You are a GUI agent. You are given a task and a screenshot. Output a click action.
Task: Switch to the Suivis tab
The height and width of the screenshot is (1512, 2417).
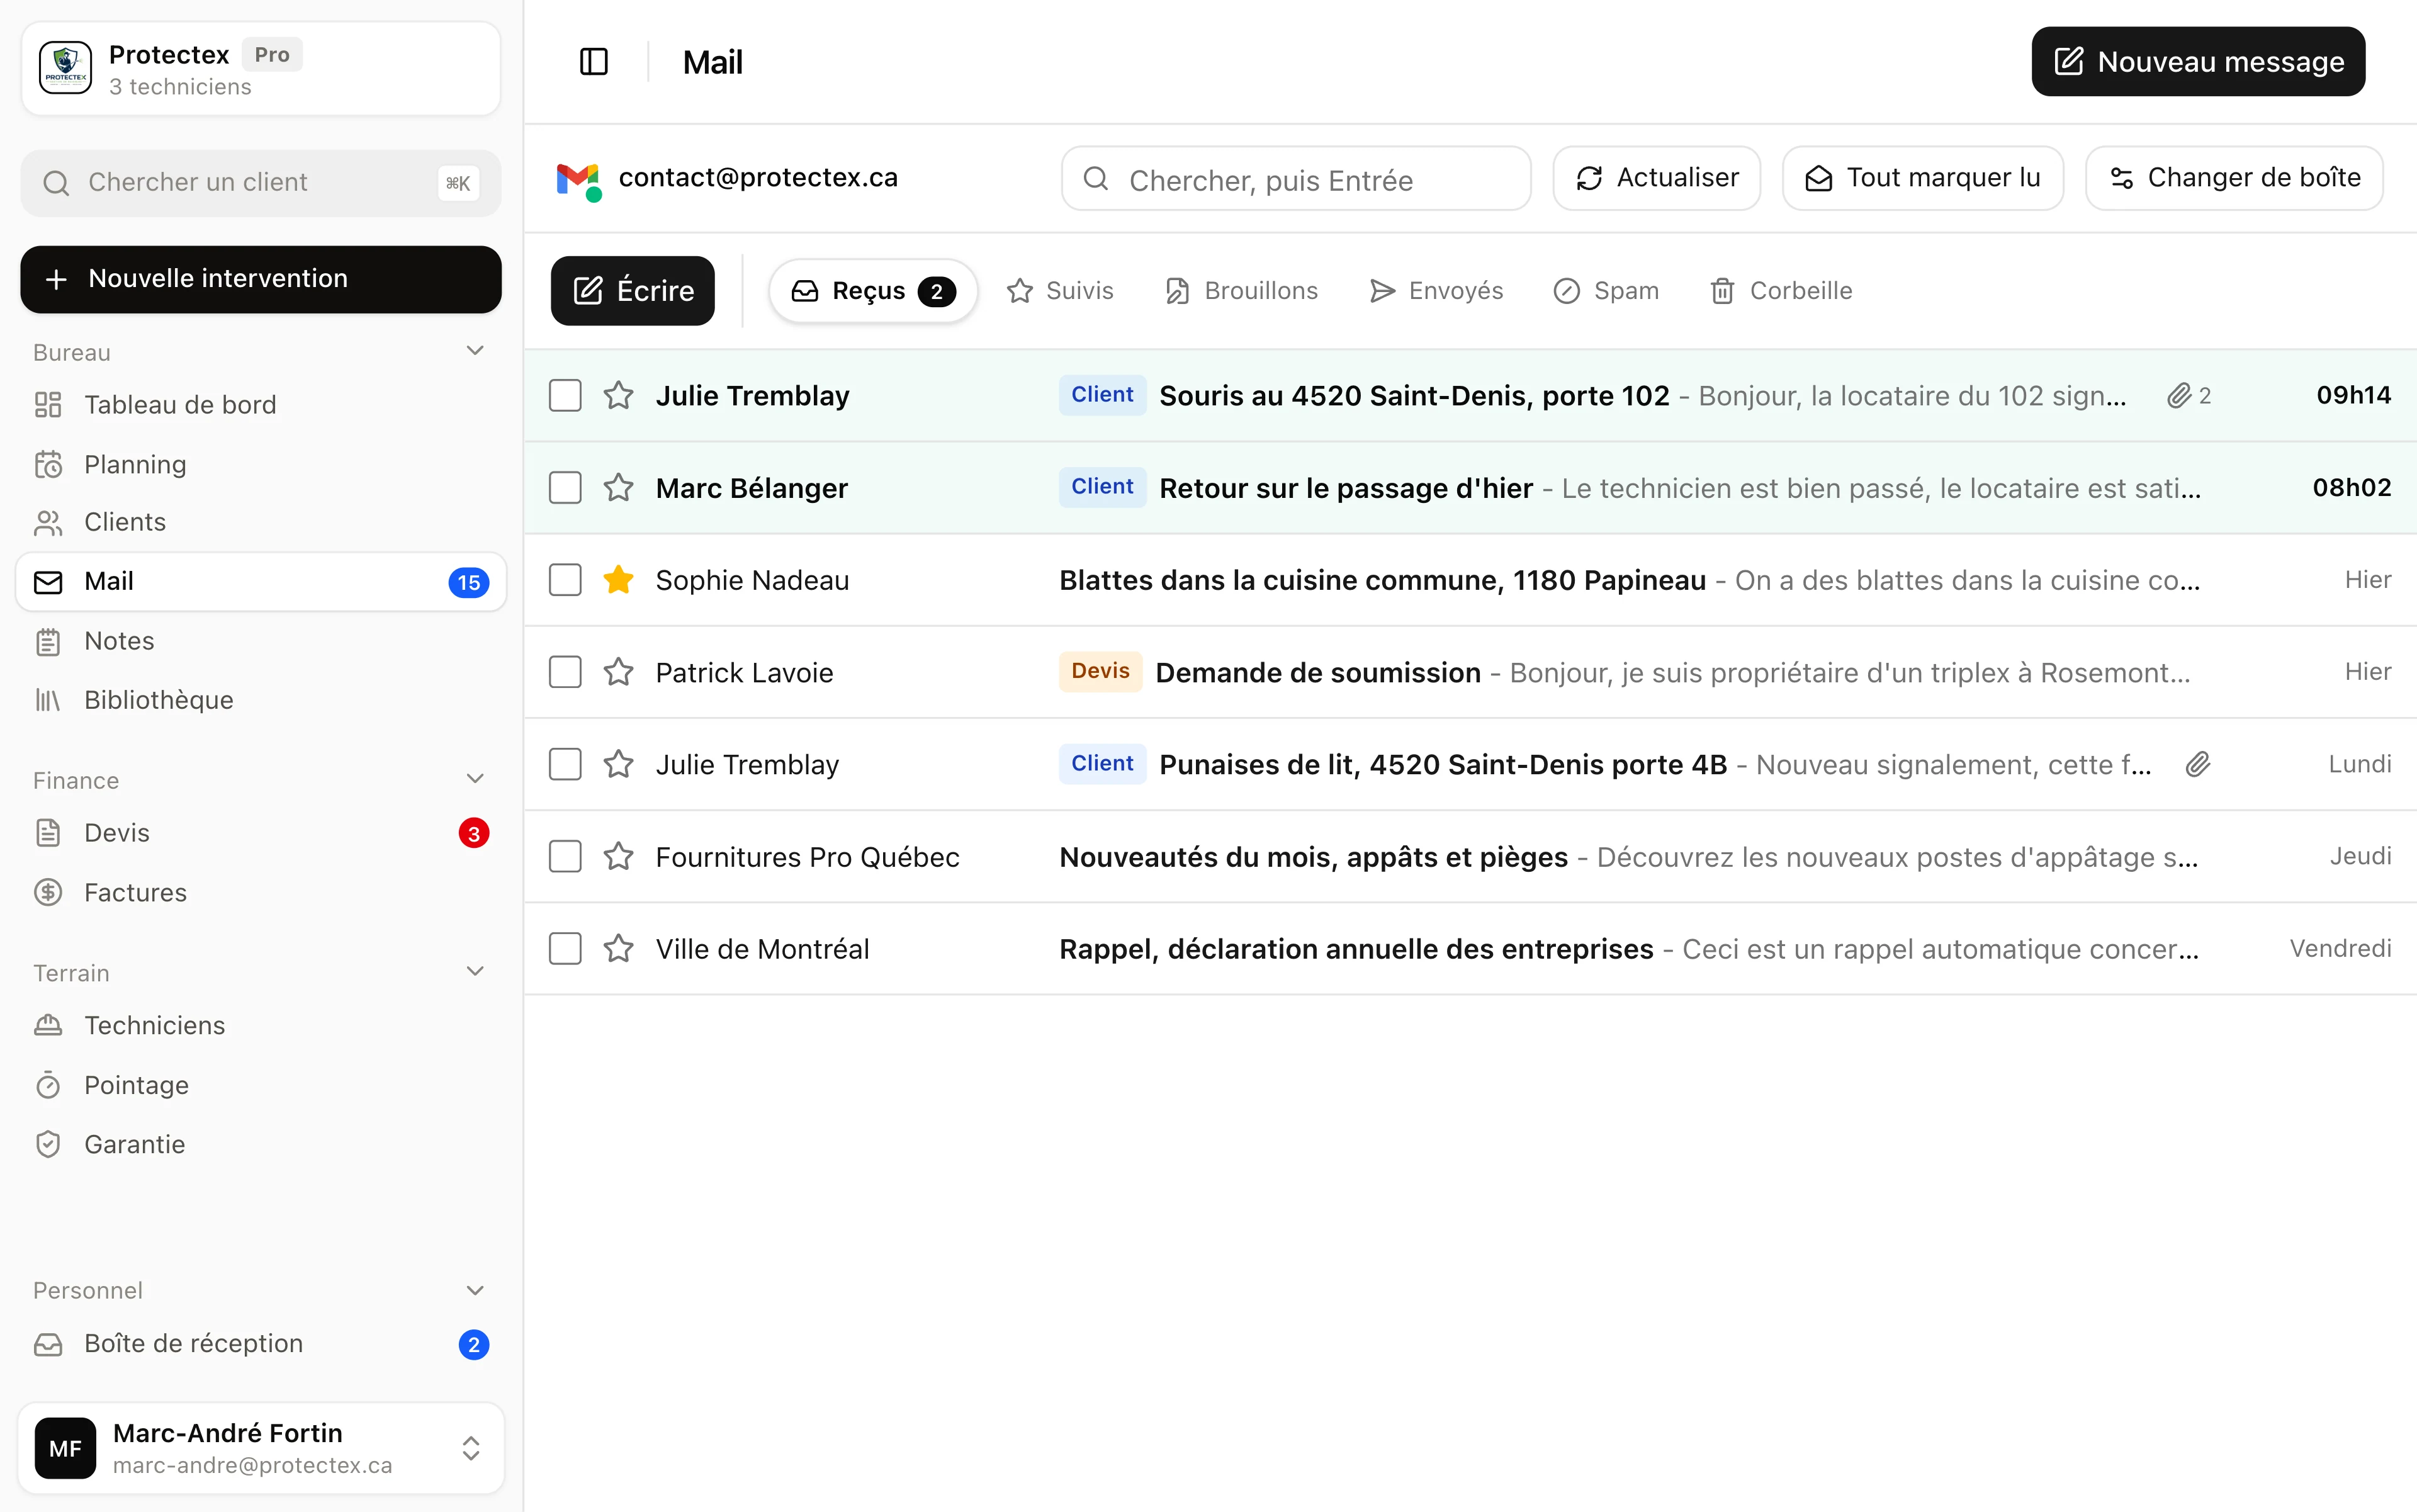click(x=1060, y=291)
